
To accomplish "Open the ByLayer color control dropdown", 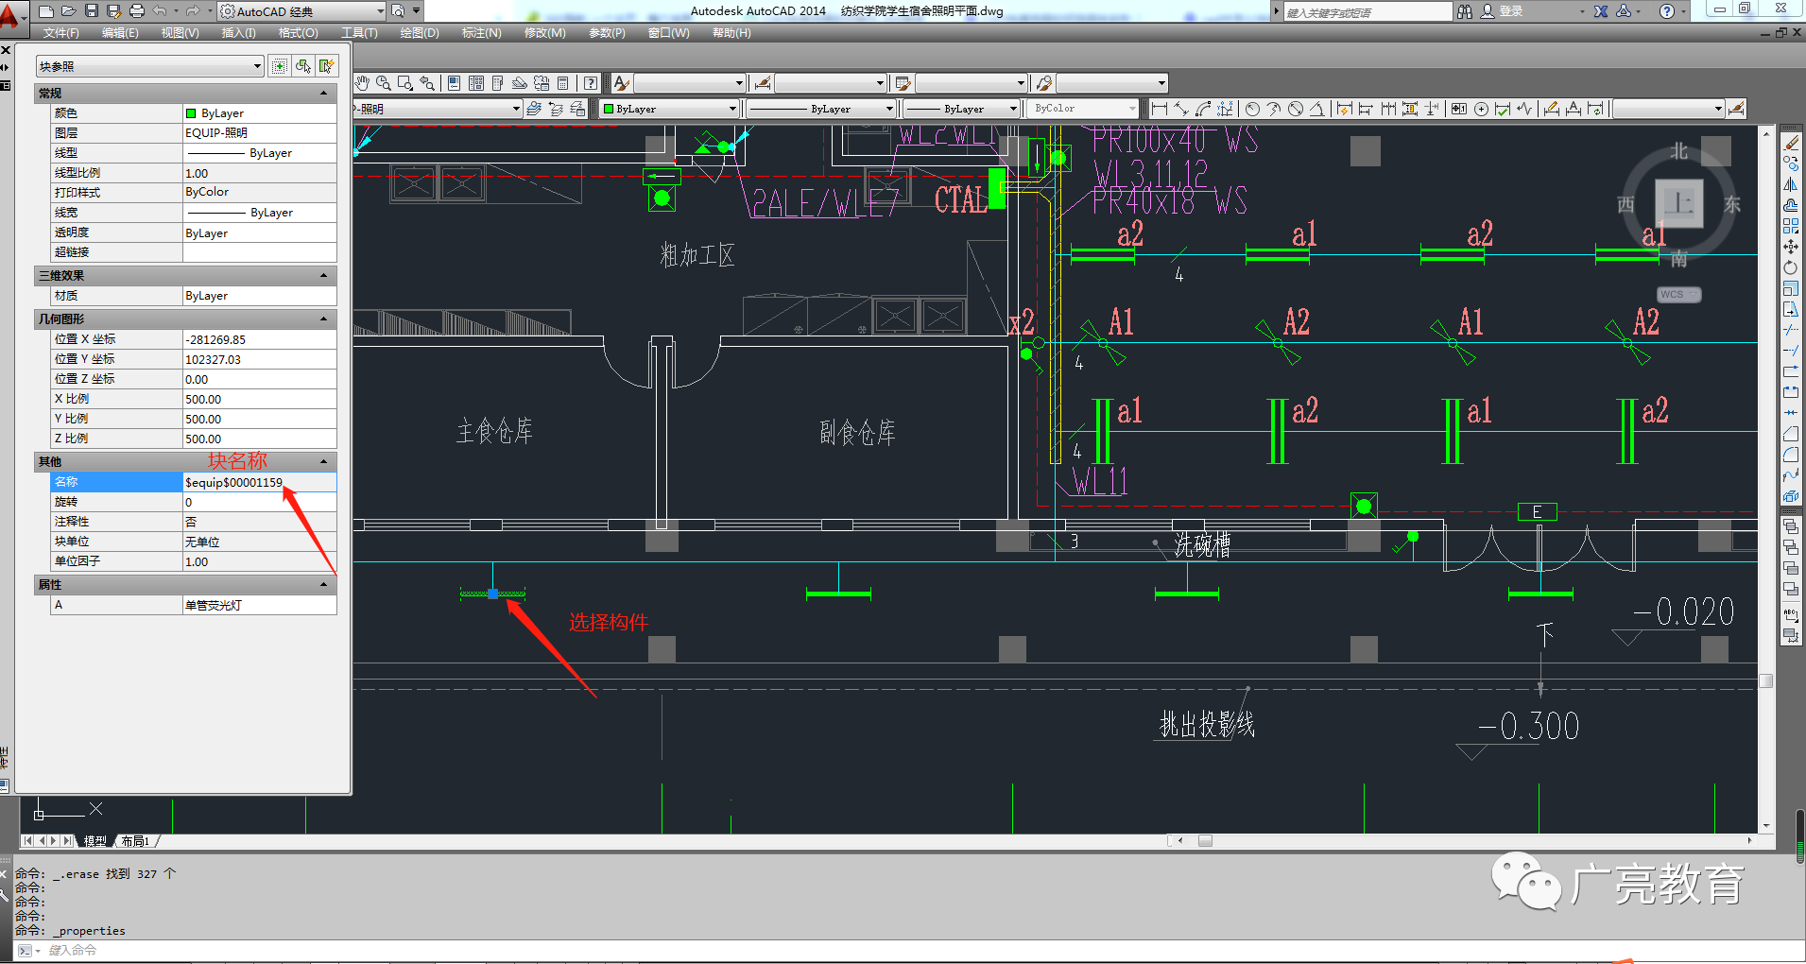I will click(x=669, y=109).
